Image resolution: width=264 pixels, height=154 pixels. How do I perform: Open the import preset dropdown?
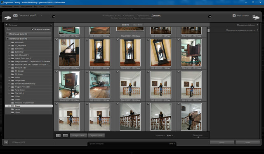[x=172, y=144]
